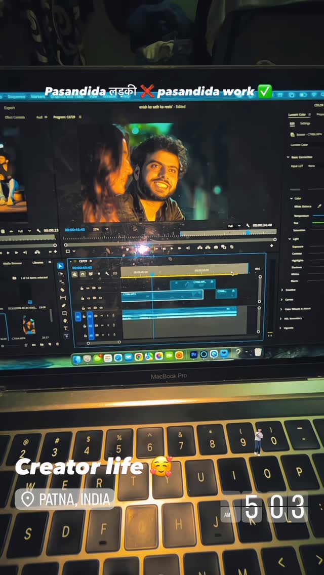Viewport: 324px width, 575px height.
Task: Select the Selection arrow tool
Action: [x=60, y=266]
